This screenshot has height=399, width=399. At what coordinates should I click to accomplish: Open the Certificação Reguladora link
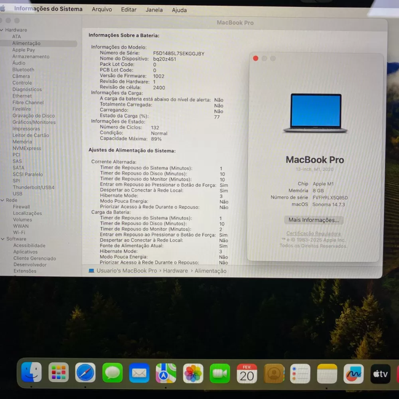click(x=313, y=233)
